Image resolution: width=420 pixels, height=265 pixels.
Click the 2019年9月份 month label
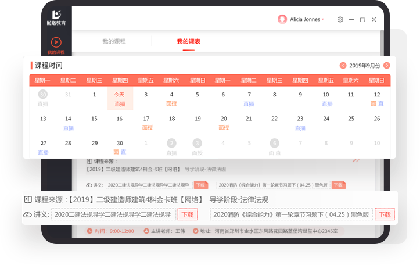pyautogui.click(x=365, y=66)
